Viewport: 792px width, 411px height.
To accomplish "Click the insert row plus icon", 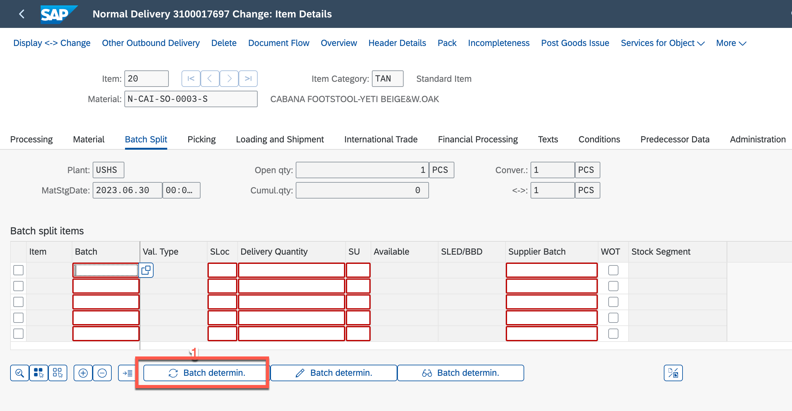I will click(83, 373).
